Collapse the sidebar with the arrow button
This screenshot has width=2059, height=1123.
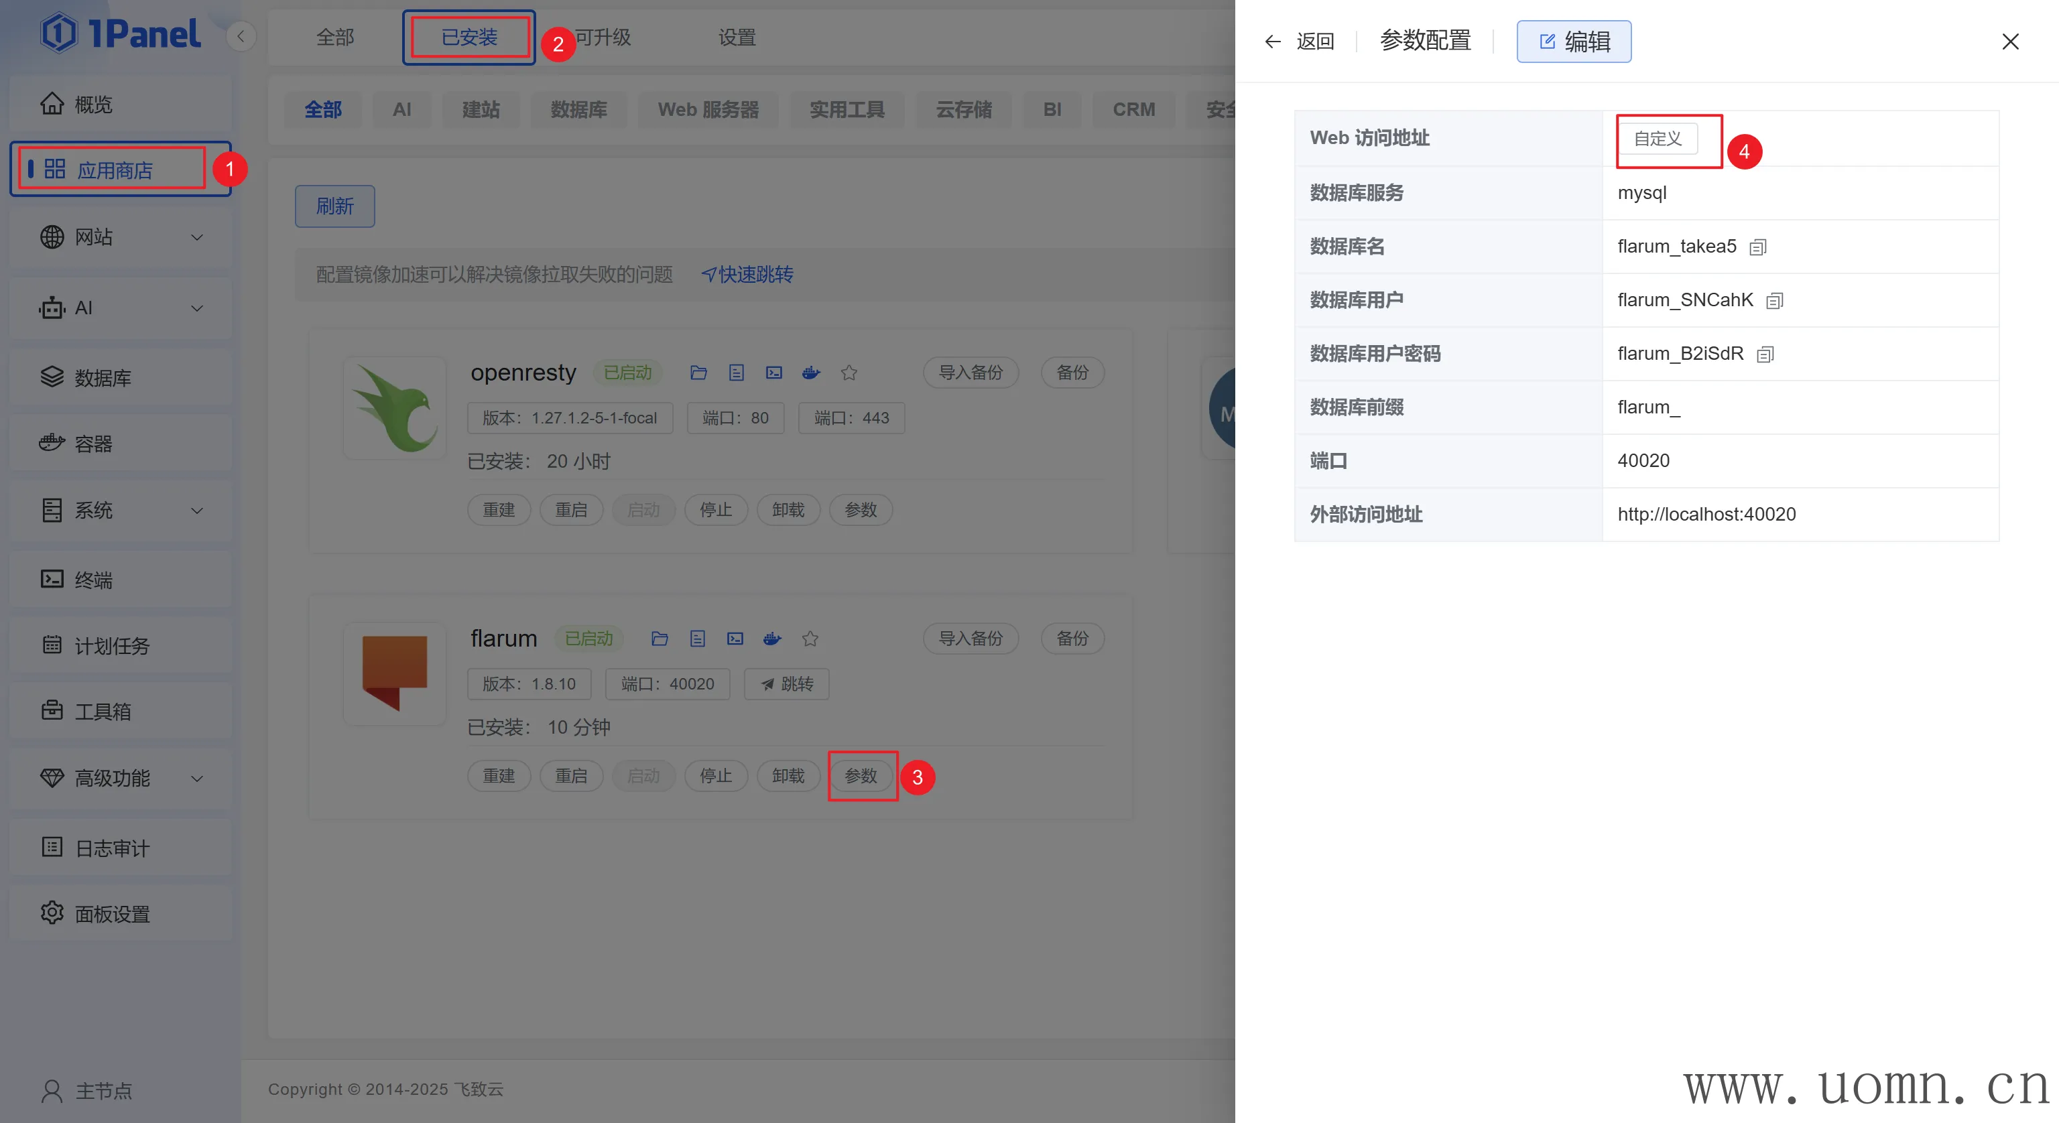pyautogui.click(x=241, y=36)
